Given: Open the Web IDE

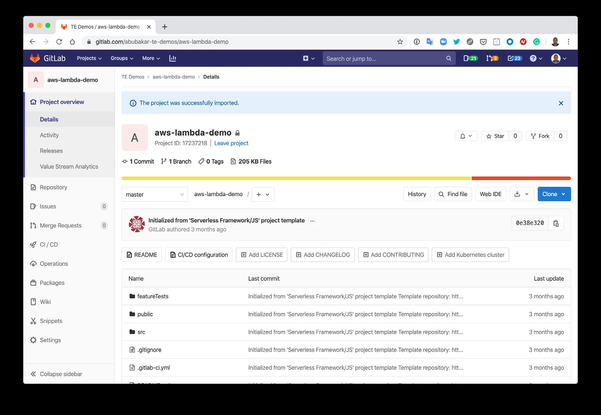Looking at the screenshot, I should click(490, 194).
